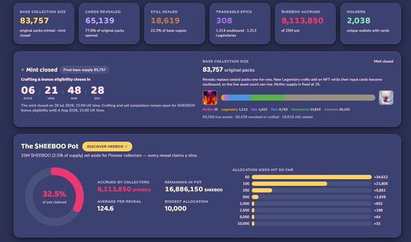
Task: Click the Uncommon 14,615 legend label
Action: point(306,110)
